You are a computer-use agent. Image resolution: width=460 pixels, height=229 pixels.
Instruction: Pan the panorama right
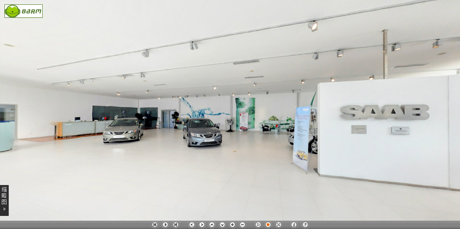(202, 225)
